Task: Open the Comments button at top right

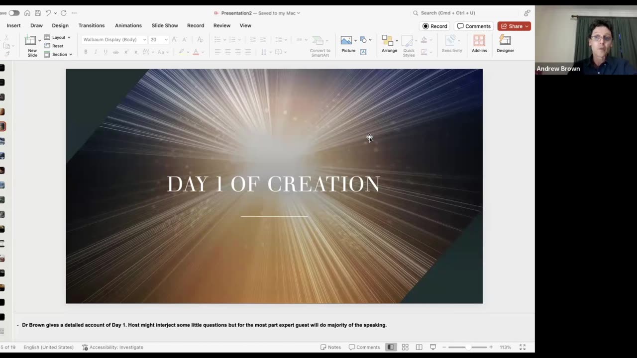Action: [x=474, y=26]
